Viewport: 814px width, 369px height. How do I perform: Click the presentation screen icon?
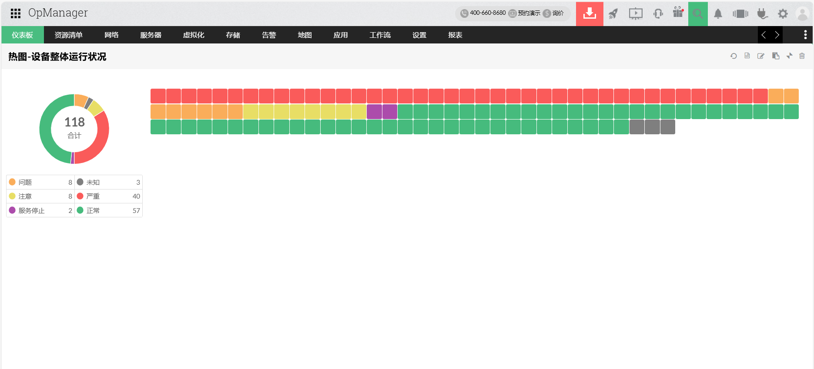tap(636, 13)
